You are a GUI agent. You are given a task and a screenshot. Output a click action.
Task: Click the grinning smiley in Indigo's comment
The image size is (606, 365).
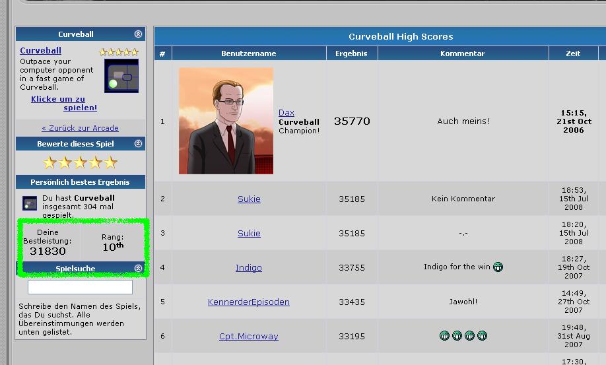click(498, 267)
